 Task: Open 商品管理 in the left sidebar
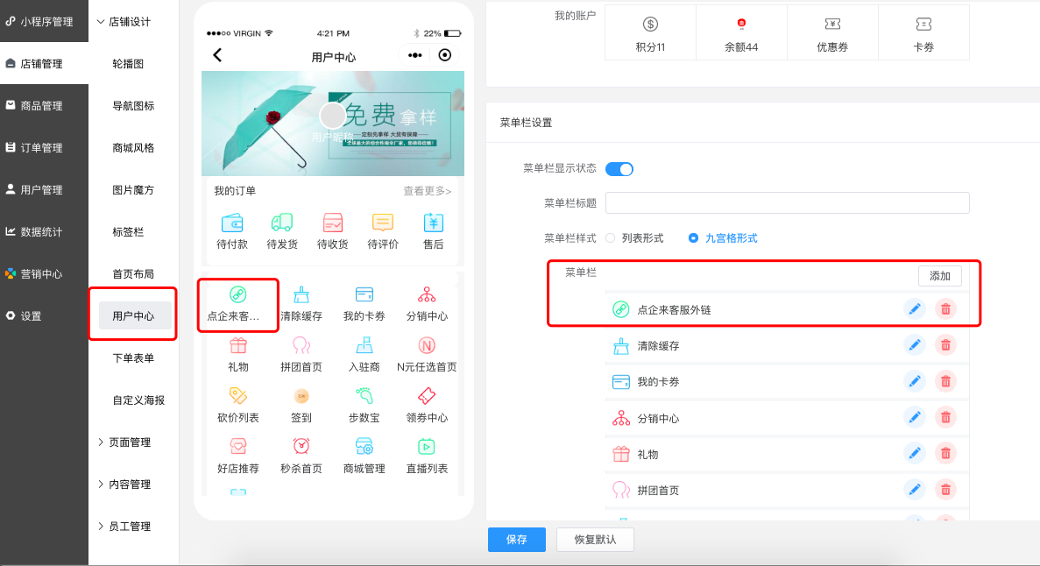click(x=44, y=105)
